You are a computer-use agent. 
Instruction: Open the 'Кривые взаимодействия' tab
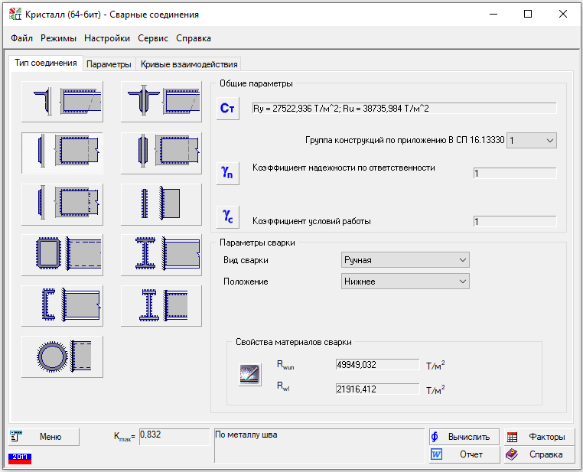pyautogui.click(x=189, y=64)
